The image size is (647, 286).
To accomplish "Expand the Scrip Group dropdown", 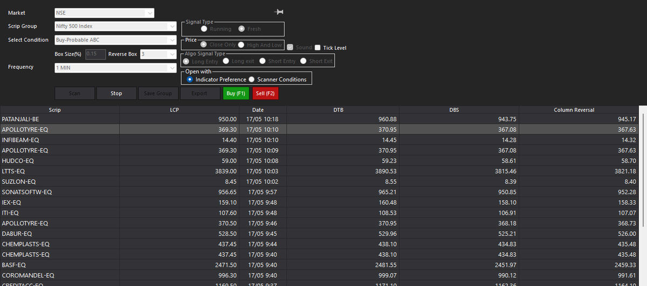I will tap(116, 26).
